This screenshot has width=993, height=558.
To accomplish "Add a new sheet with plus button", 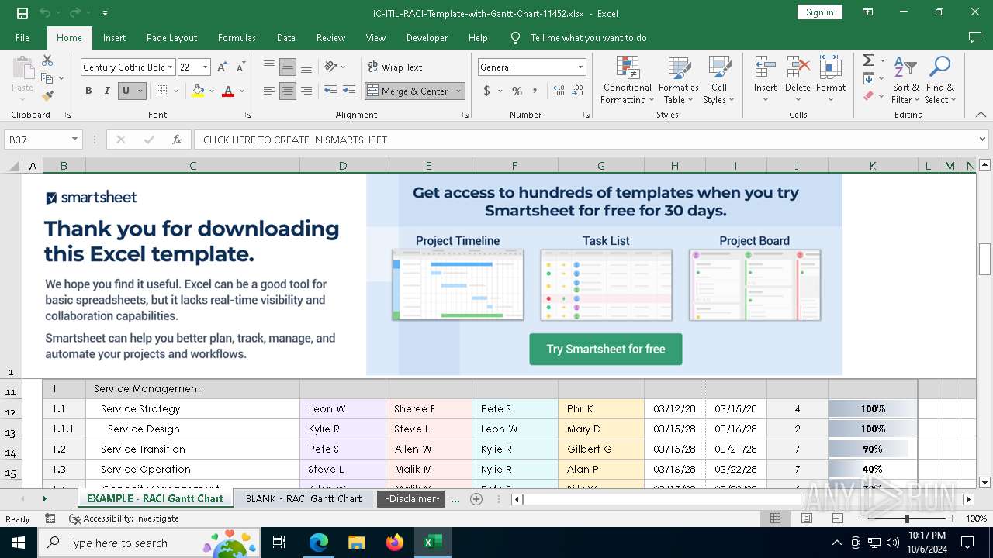I will pos(476,499).
